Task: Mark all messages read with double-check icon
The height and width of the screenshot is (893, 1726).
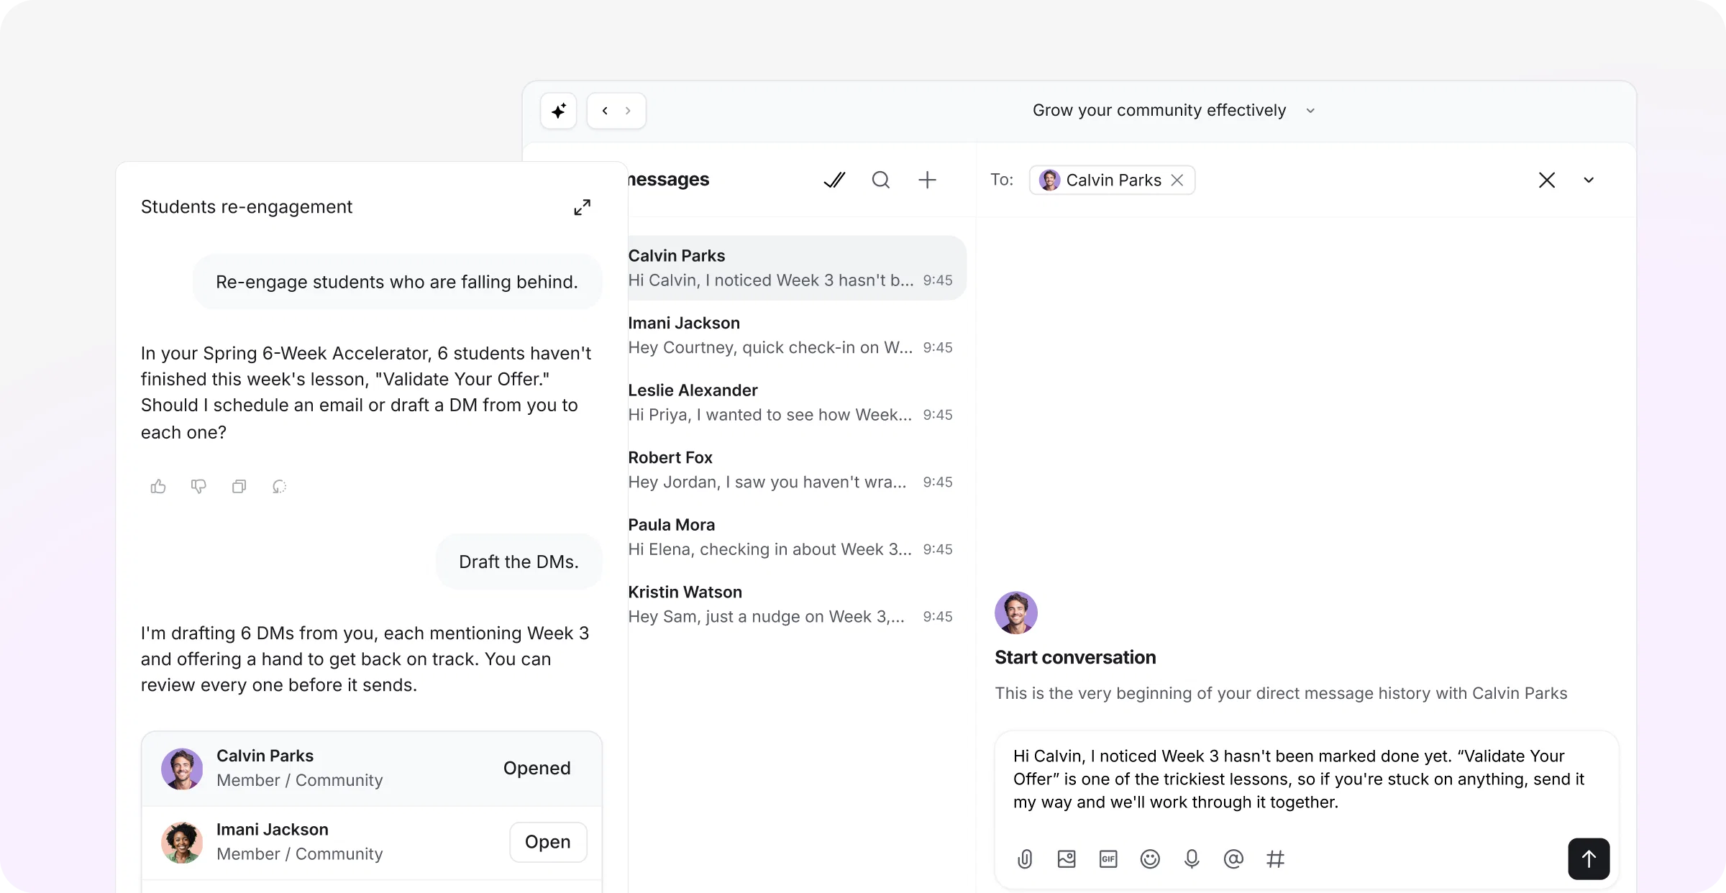Action: tap(834, 180)
